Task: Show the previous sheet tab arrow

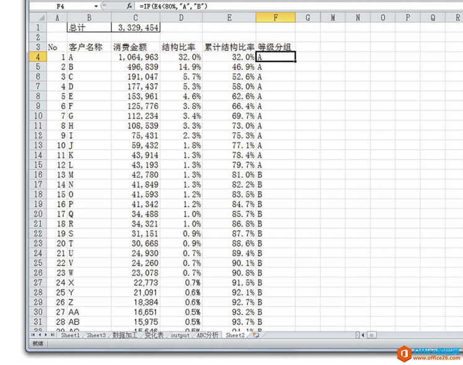Action: point(40,335)
